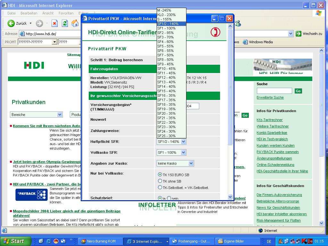Click the popup window vertical scrollbar thumb
This screenshot has width=328, height=246.
click(x=230, y=87)
